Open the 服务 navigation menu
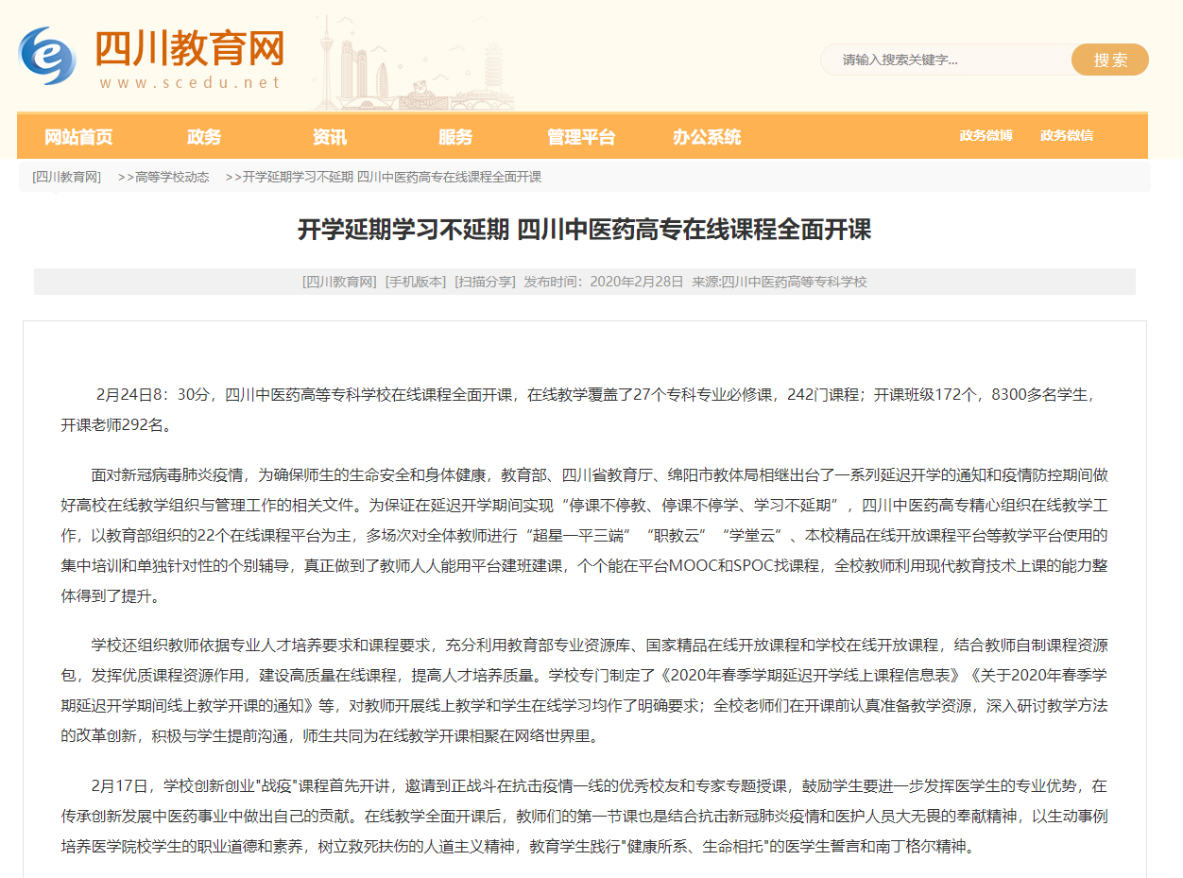Image resolution: width=1183 pixels, height=878 pixels. (455, 137)
